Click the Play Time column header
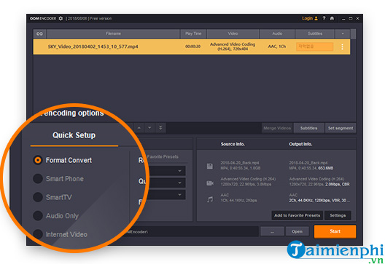Image resolution: width=385 pixels, height=264 pixels. click(x=193, y=33)
